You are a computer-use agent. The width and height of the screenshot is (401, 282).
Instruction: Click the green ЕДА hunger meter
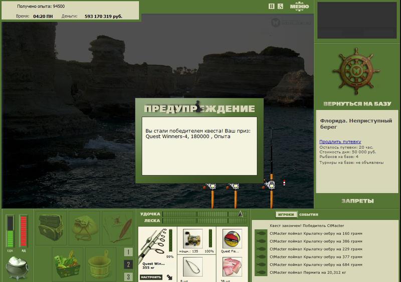[x=10, y=231]
